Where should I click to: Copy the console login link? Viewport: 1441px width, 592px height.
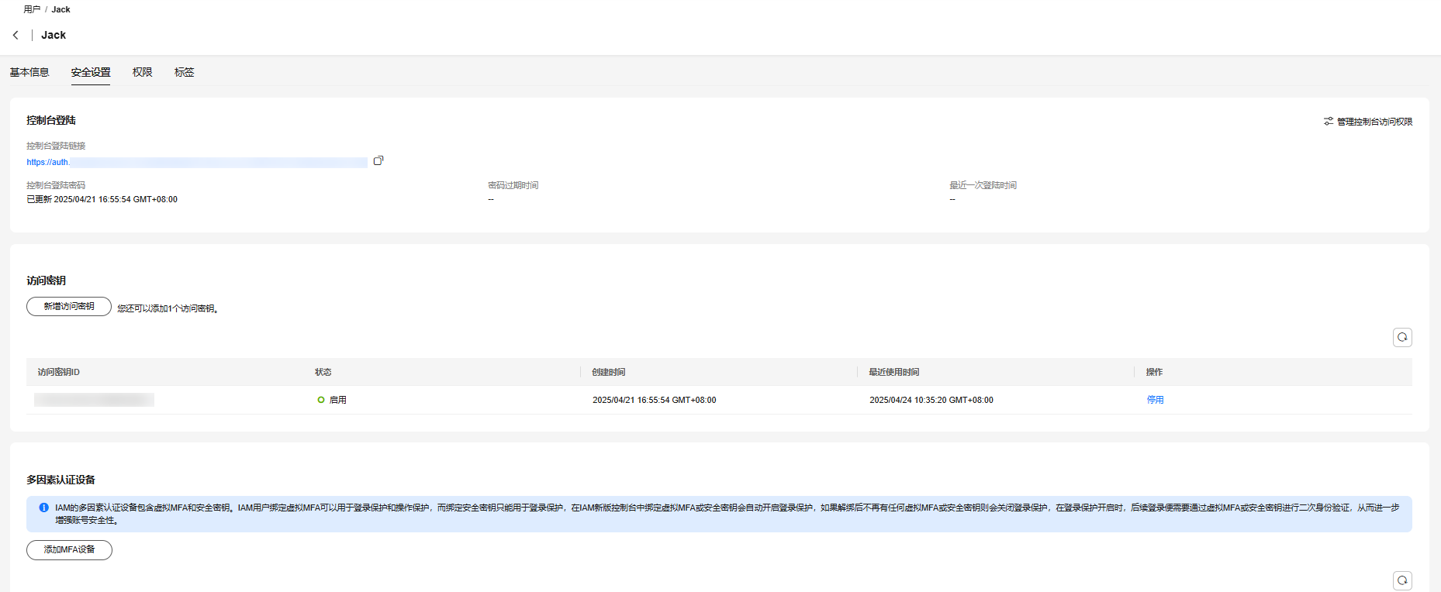click(378, 161)
